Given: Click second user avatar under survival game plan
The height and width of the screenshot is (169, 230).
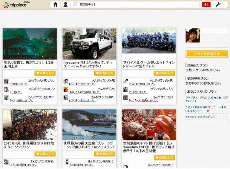Looking at the screenshot, I should point(126,89).
